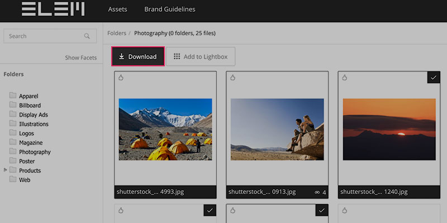Click folder icon next to Billboard
Image resolution: width=447 pixels, height=223 pixels.
click(x=13, y=105)
